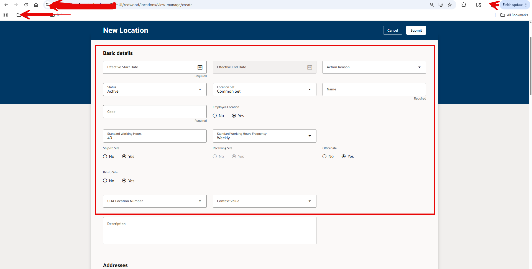Viewport: 532px width, 269px height.
Task: Click the Cancel button
Action: pos(393,30)
